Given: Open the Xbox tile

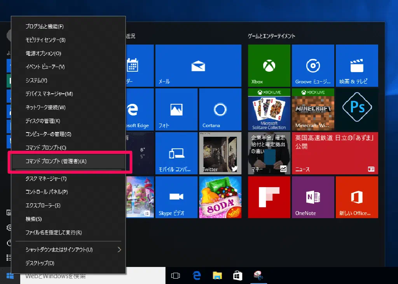Looking at the screenshot, I should pyautogui.click(x=269, y=65).
